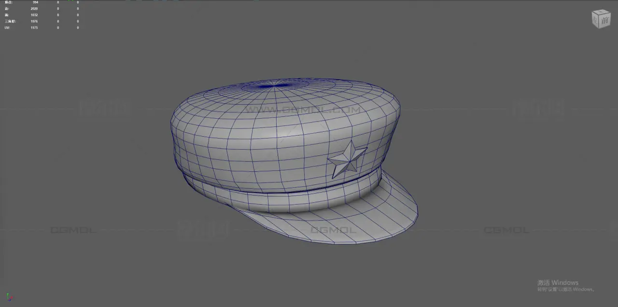Click the UV label in the poly count display
Screen dimensions: 618x307
click(7, 28)
